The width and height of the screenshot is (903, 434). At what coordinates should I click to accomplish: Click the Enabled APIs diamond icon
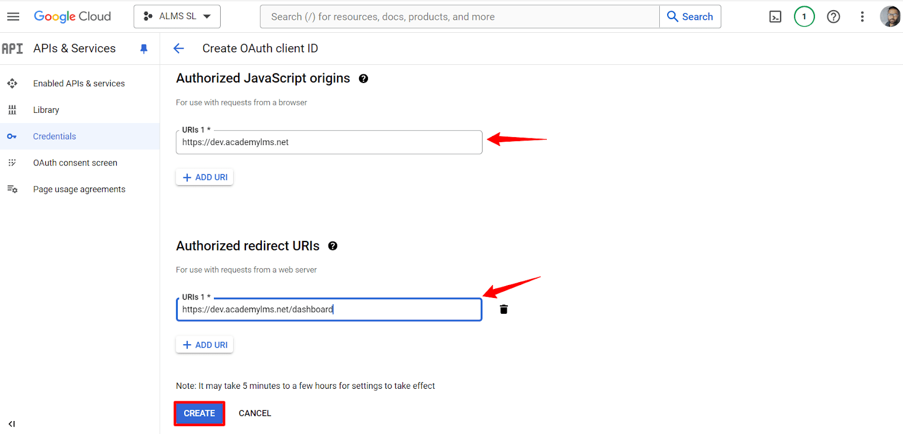click(x=12, y=84)
